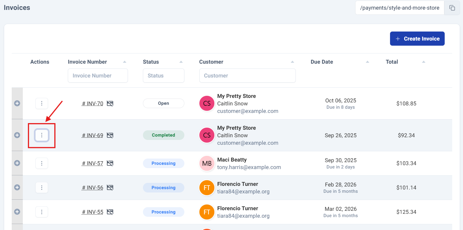Open the three-dot actions menu for INV-56
Image resolution: width=463 pixels, height=230 pixels.
pyautogui.click(x=42, y=188)
